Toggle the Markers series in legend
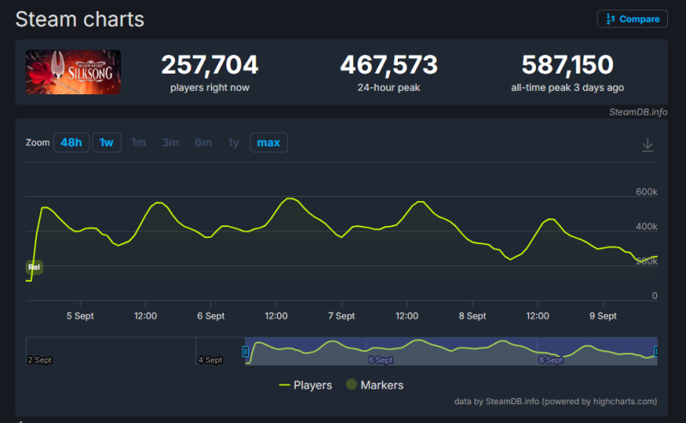Screen dimensions: 686x423 [375, 385]
